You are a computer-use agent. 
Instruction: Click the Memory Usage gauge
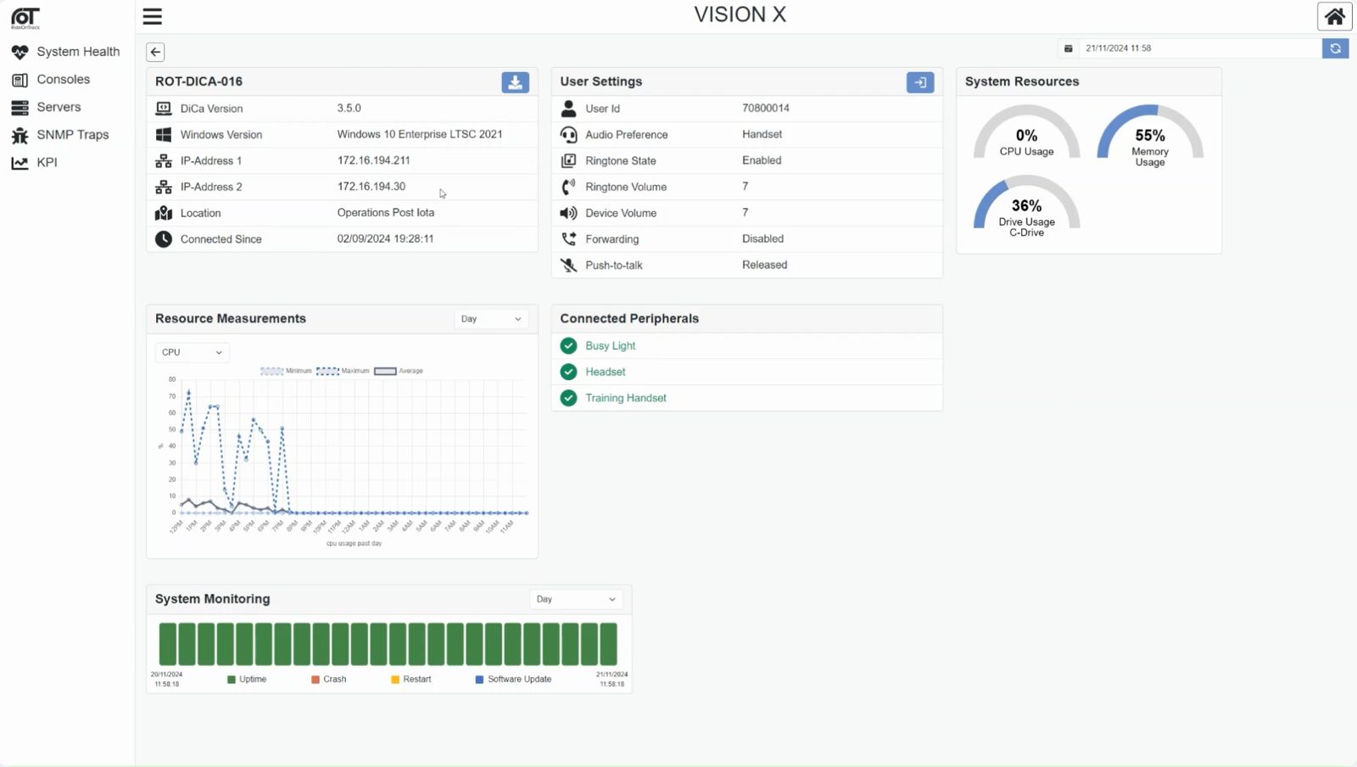tap(1150, 134)
